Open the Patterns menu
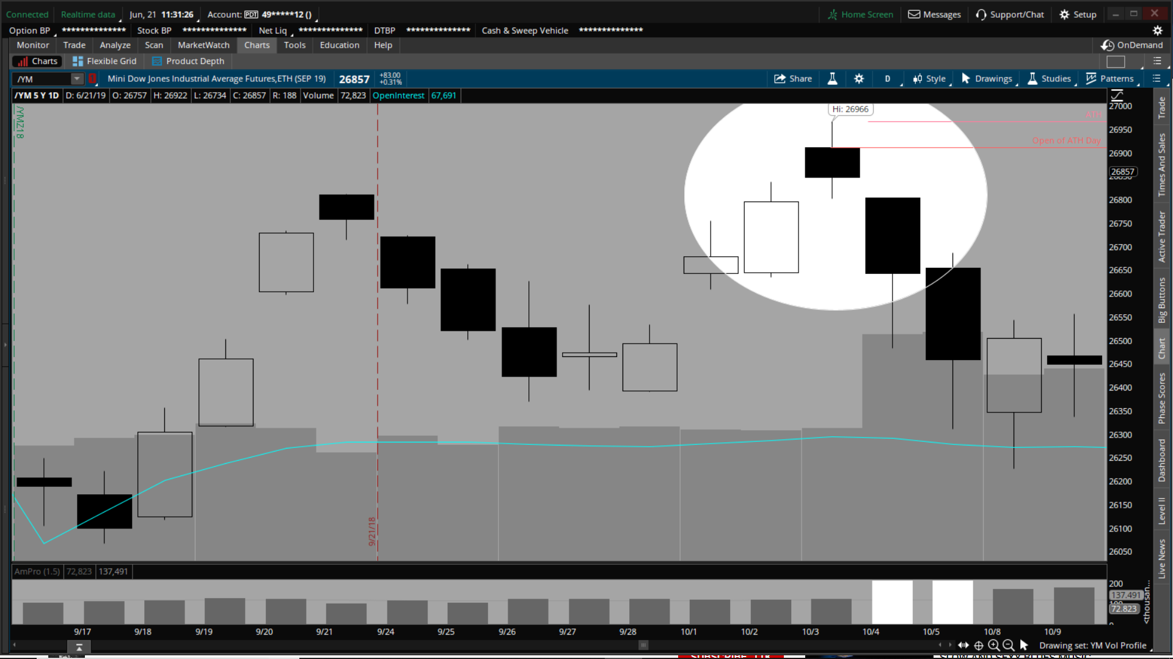This screenshot has height=659, width=1173. 1110,79
